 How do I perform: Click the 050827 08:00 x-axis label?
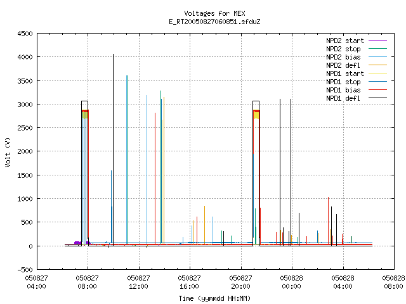[x=88, y=282]
